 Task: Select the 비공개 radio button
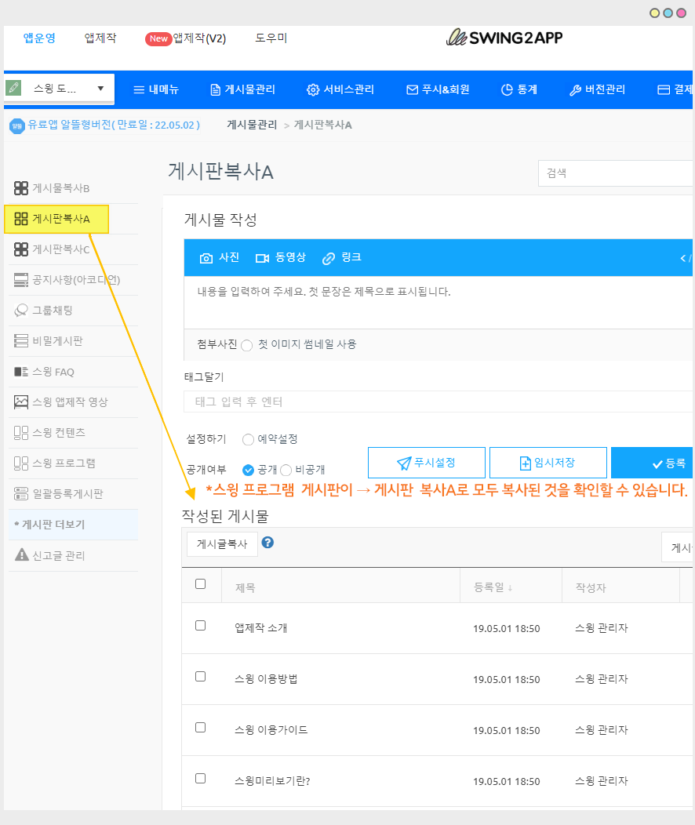(x=286, y=470)
